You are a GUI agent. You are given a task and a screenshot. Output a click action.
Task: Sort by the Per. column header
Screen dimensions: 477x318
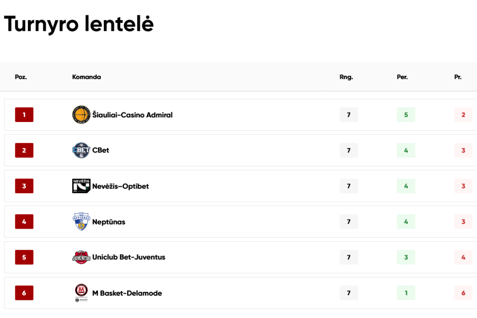402,77
